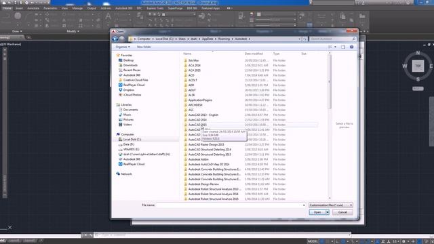Image resolution: width=434 pixels, height=244 pixels.
Task: Toggle the preview pane icon in Open dialog
Action: (343, 47)
